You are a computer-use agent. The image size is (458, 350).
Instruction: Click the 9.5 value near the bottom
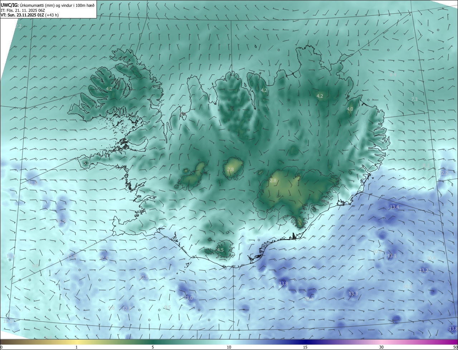167,307
